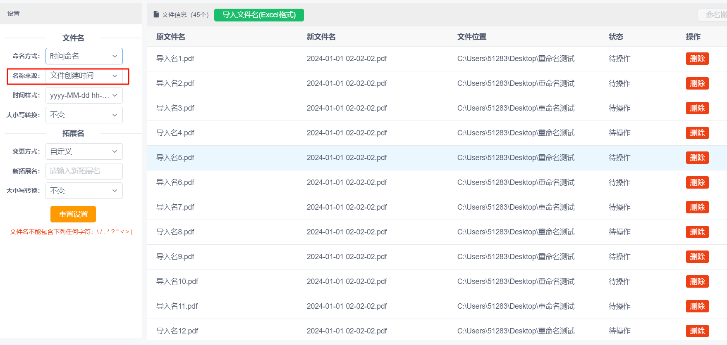Screen dimensions: 727x345
Task: Delete the row 导入名12.pdf
Action: point(697,331)
